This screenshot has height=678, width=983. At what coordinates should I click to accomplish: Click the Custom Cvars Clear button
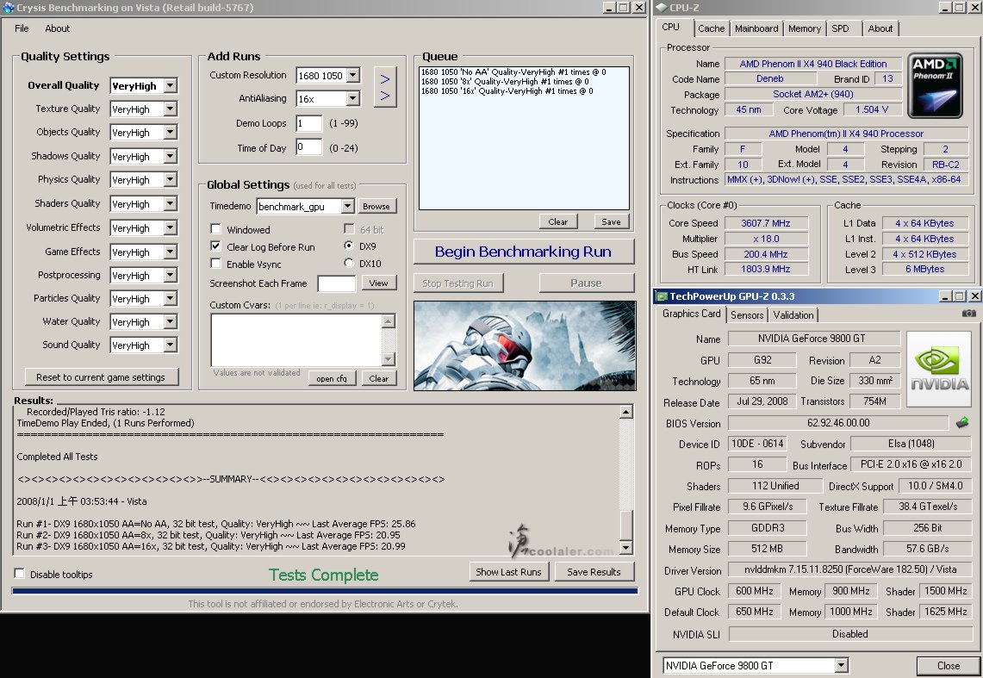(379, 378)
